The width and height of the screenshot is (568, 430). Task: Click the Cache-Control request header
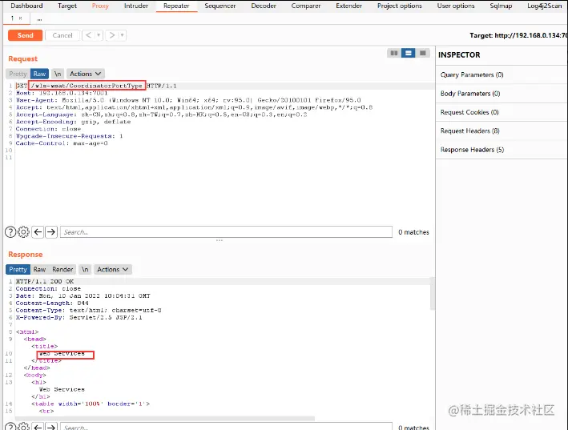click(x=62, y=143)
